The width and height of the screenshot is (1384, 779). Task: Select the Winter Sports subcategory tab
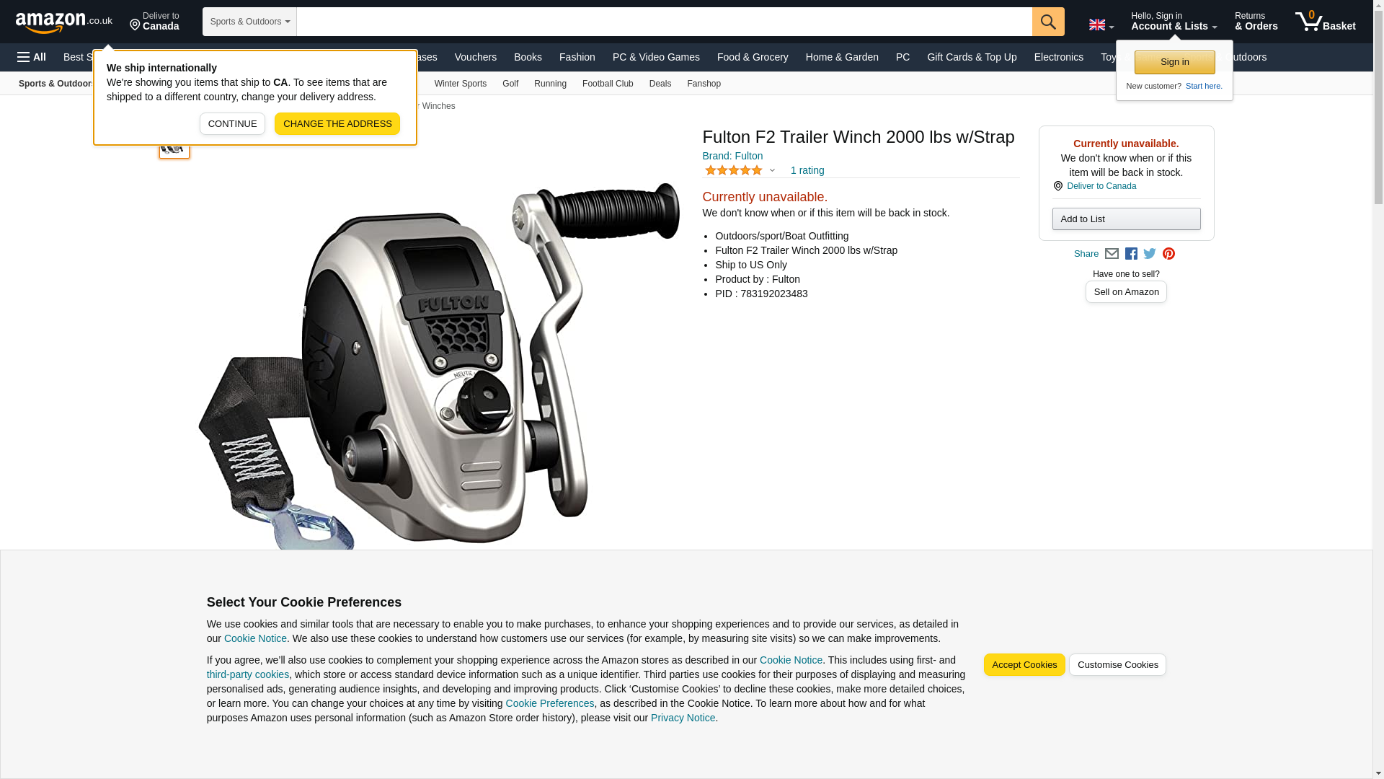point(460,84)
